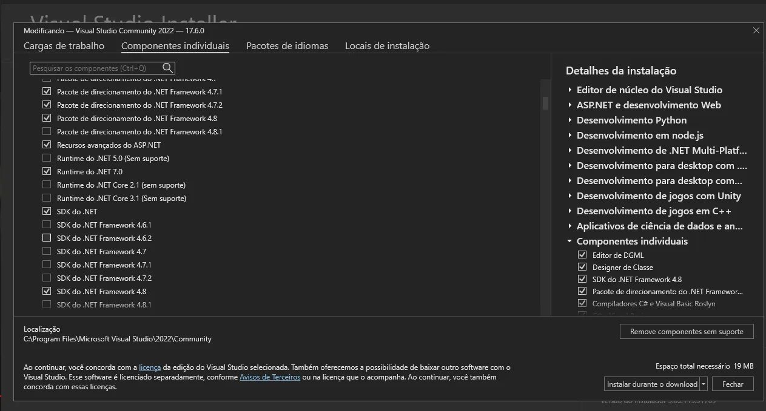This screenshot has width=766, height=411.
Task: Uncheck Runtime do .NET 7.0
Action: coord(47,172)
